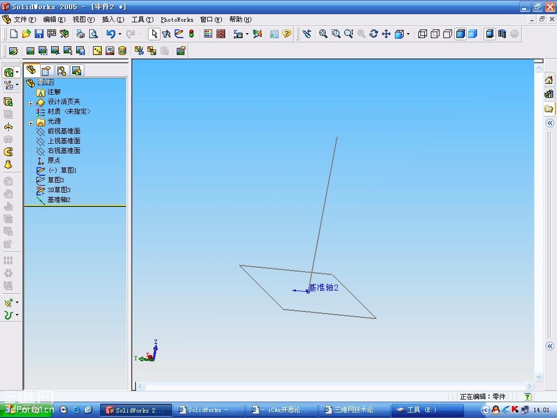
Task: Select 注解 in the feature tree
Action: tap(54, 92)
